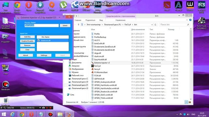Viewport: 209px width, 117px height.
Task: Click Add DLL button
Action: coord(27,37)
